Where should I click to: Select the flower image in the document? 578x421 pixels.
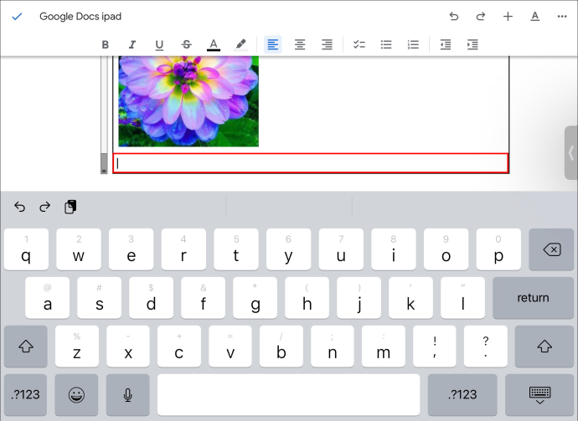188,101
